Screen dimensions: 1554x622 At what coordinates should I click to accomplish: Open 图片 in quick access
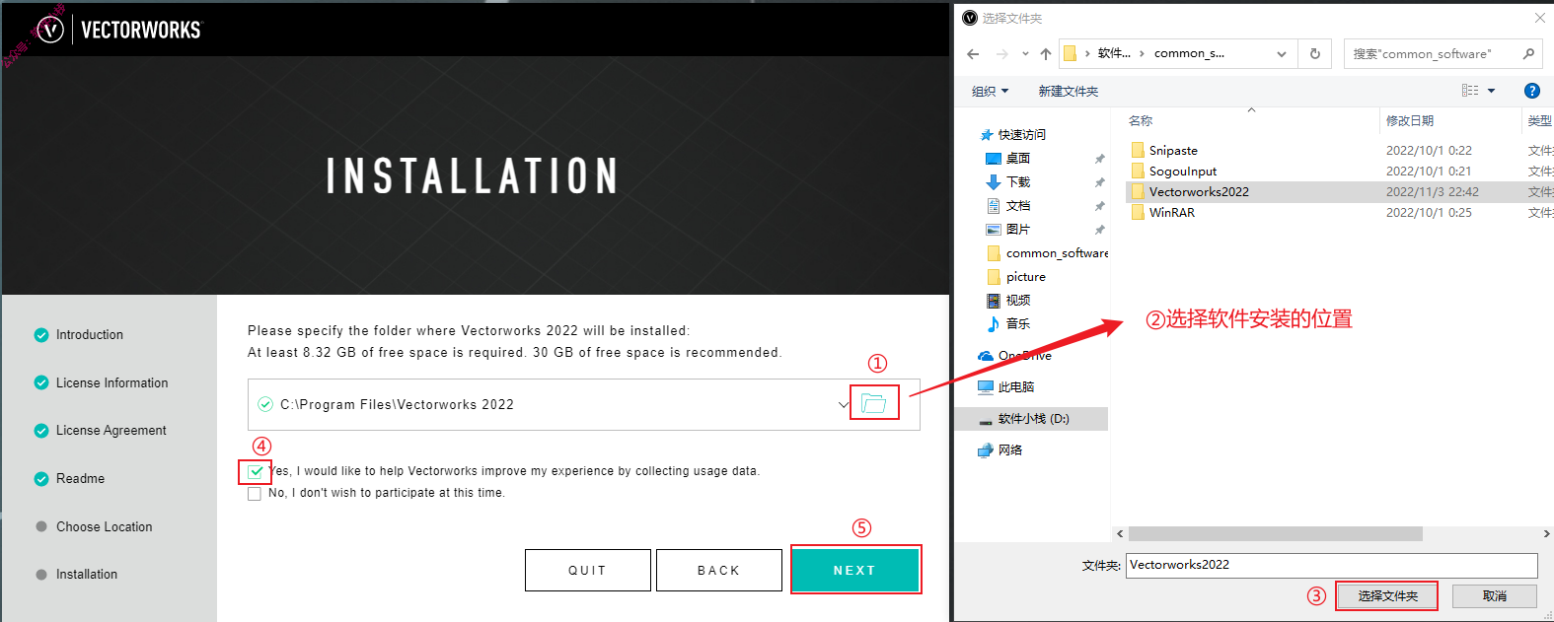(1018, 230)
